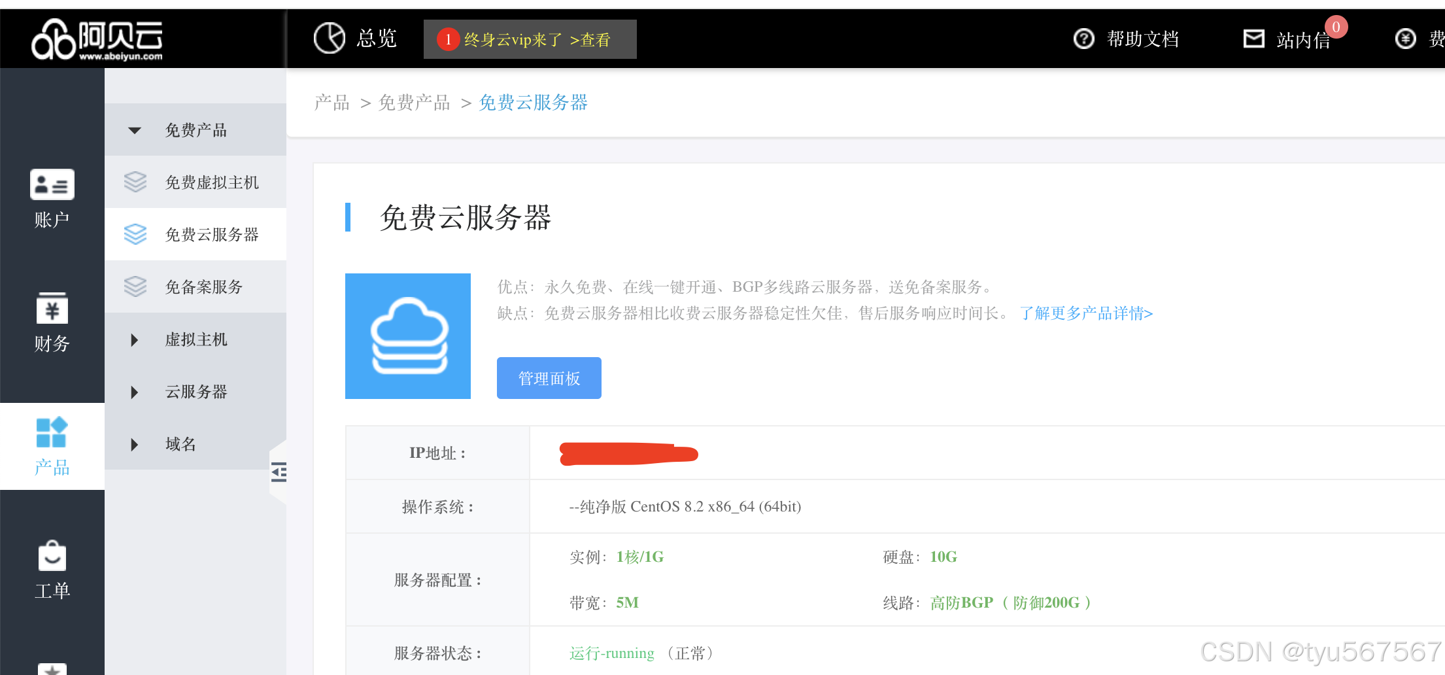Open 帮助文档 link

click(x=1143, y=39)
